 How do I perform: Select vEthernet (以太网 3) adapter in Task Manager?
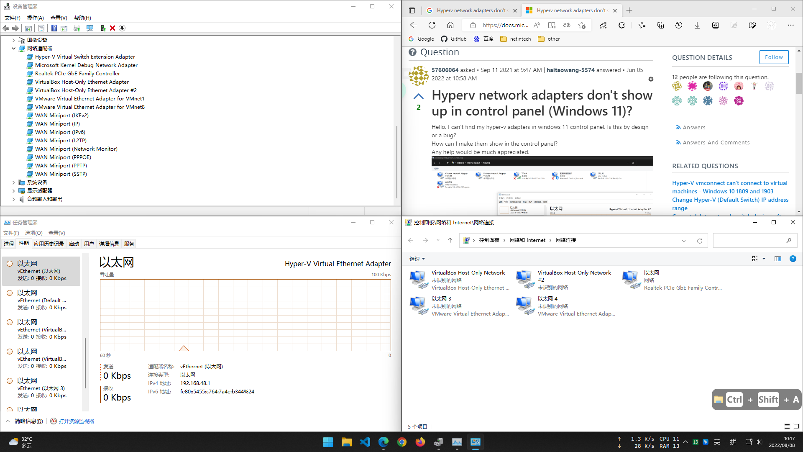point(41,388)
